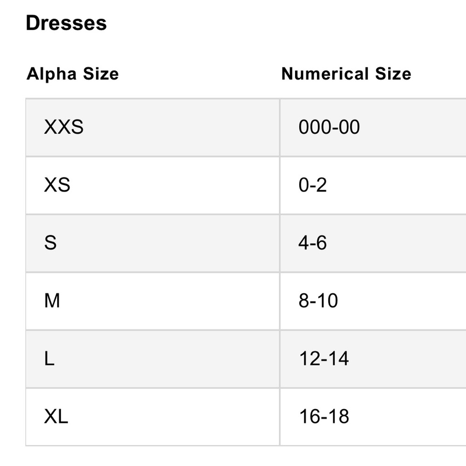Click the number 14 in 12-14
466x466 pixels.
click(x=338, y=358)
